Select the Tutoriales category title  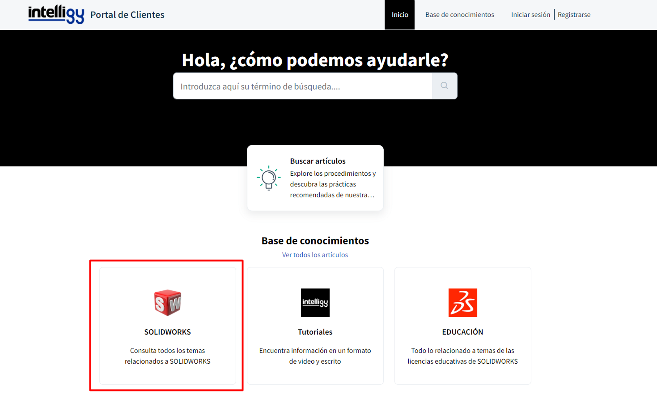coord(315,332)
